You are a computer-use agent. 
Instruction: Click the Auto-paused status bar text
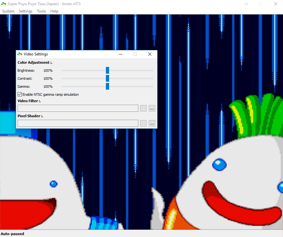pyautogui.click(x=13, y=234)
